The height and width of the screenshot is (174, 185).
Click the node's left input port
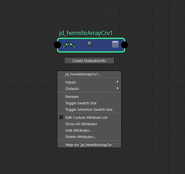click(x=57, y=45)
